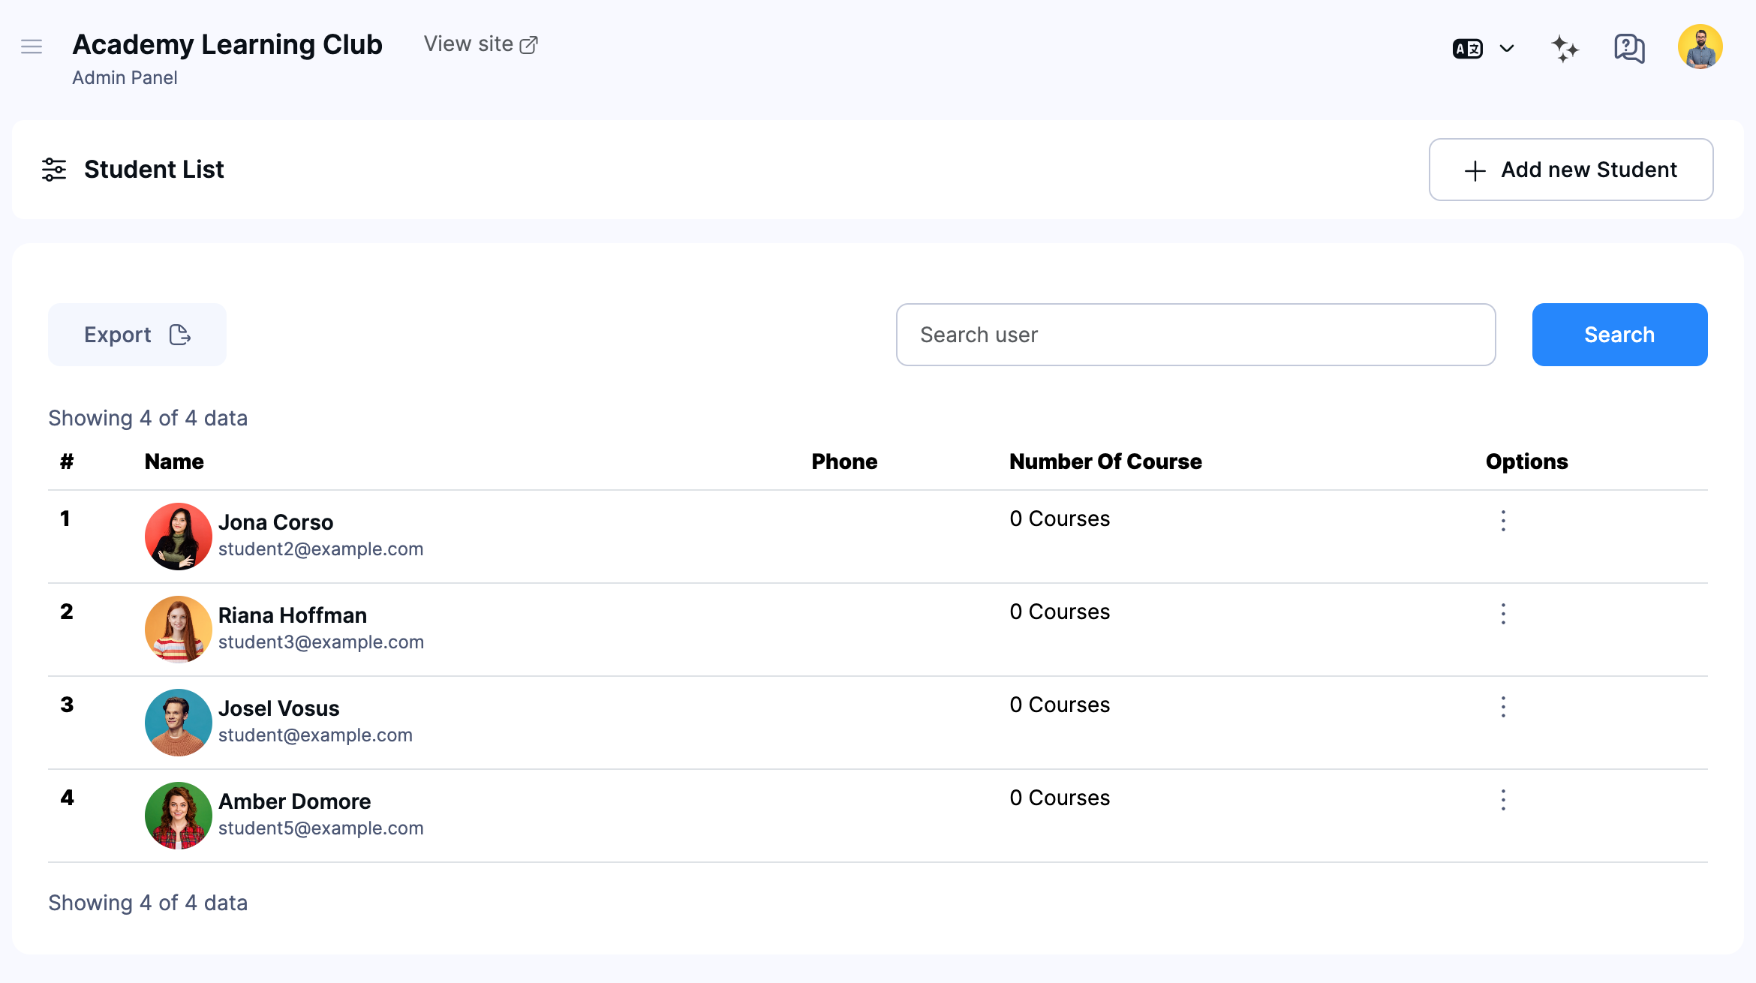Click the filter icon beside Student List
Viewport: 1756px width, 983px height.
pyautogui.click(x=53, y=170)
